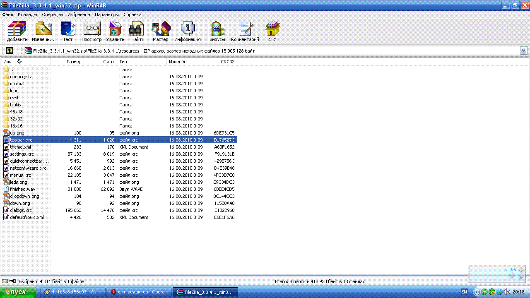Select the finished.wav sound file
Screen dimensions: 530x298
pos(22,189)
